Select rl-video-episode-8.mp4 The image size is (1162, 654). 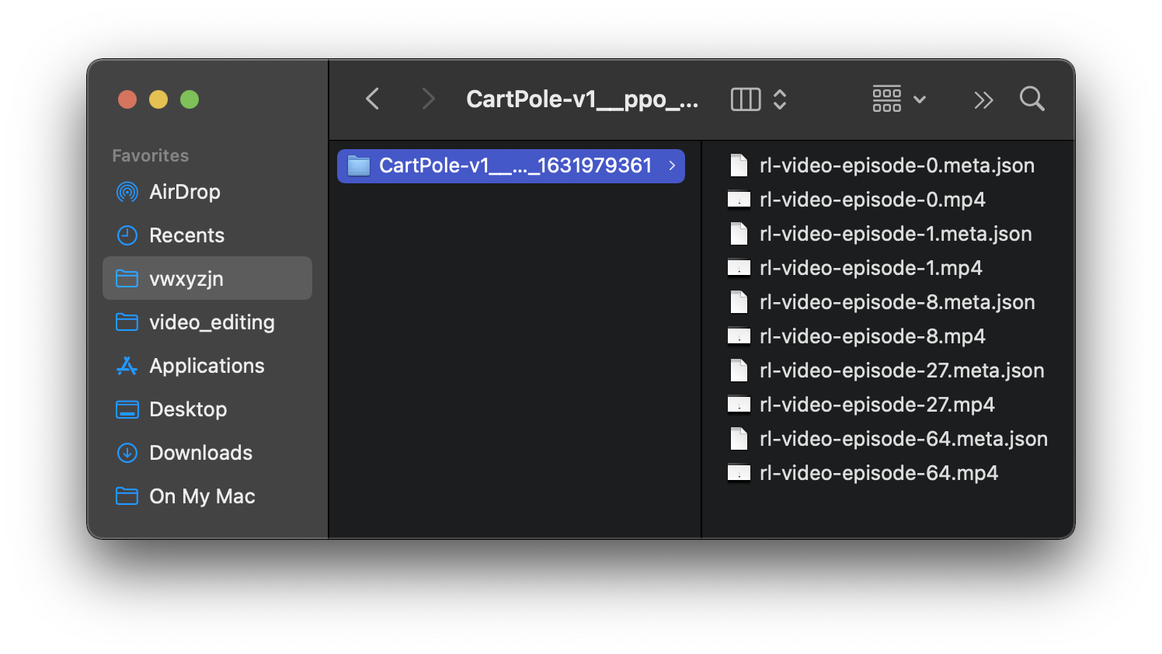[x=888, y=336]
